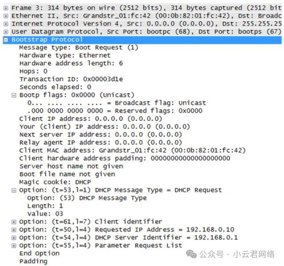Viewport: 284px width, 266px height.
Task: Collapse the Bootp flags subtree
Action: click(14, 95)
